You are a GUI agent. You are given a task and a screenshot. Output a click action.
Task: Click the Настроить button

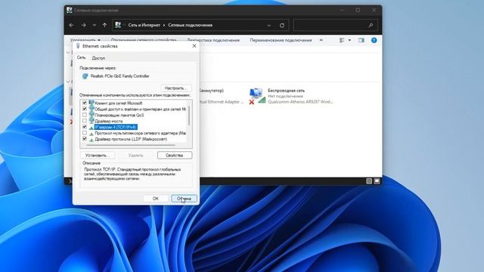click(x=176, y=88)
